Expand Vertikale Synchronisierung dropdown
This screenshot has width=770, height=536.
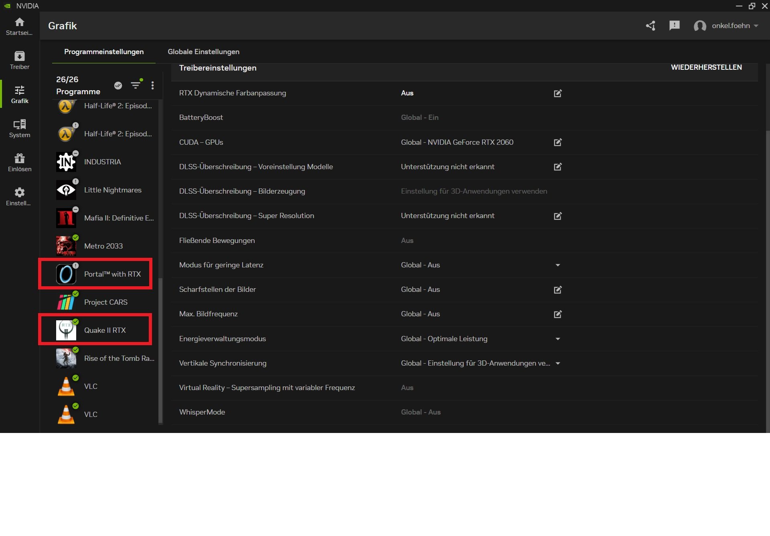tap(557, 363)
